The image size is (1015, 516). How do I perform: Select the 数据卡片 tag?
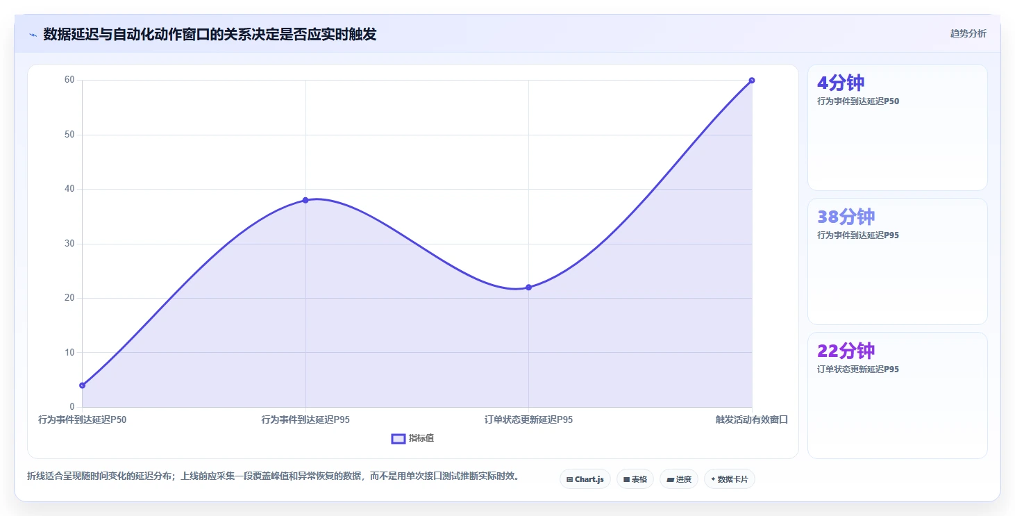(729, 479)
